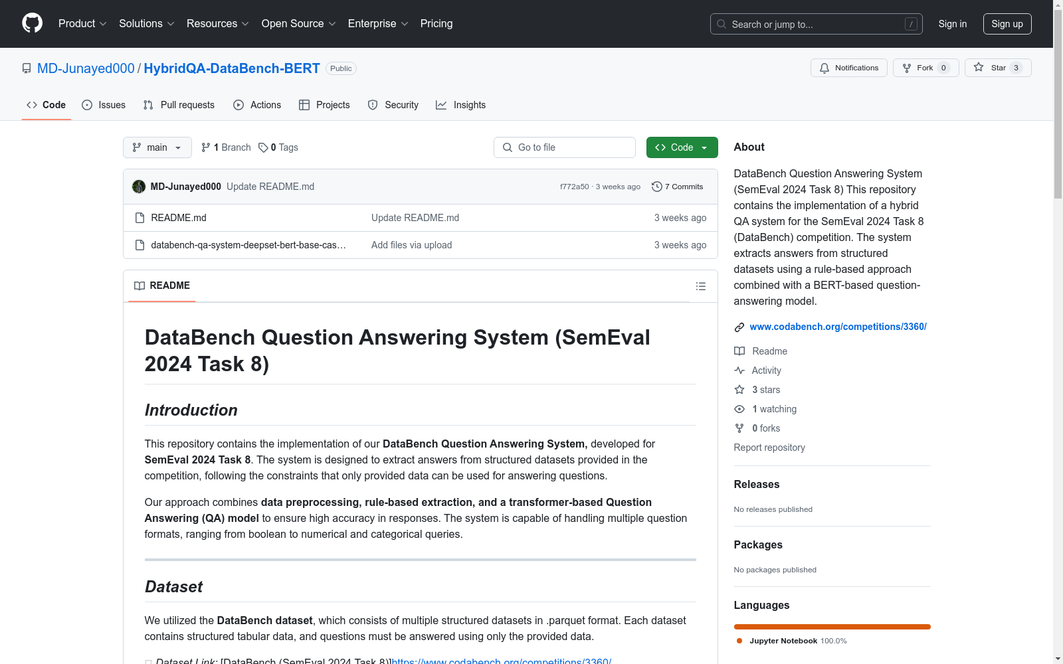
Task: Click the eye icon beside 1 watching
Action: pyautogui.click(x=739, y=409)
